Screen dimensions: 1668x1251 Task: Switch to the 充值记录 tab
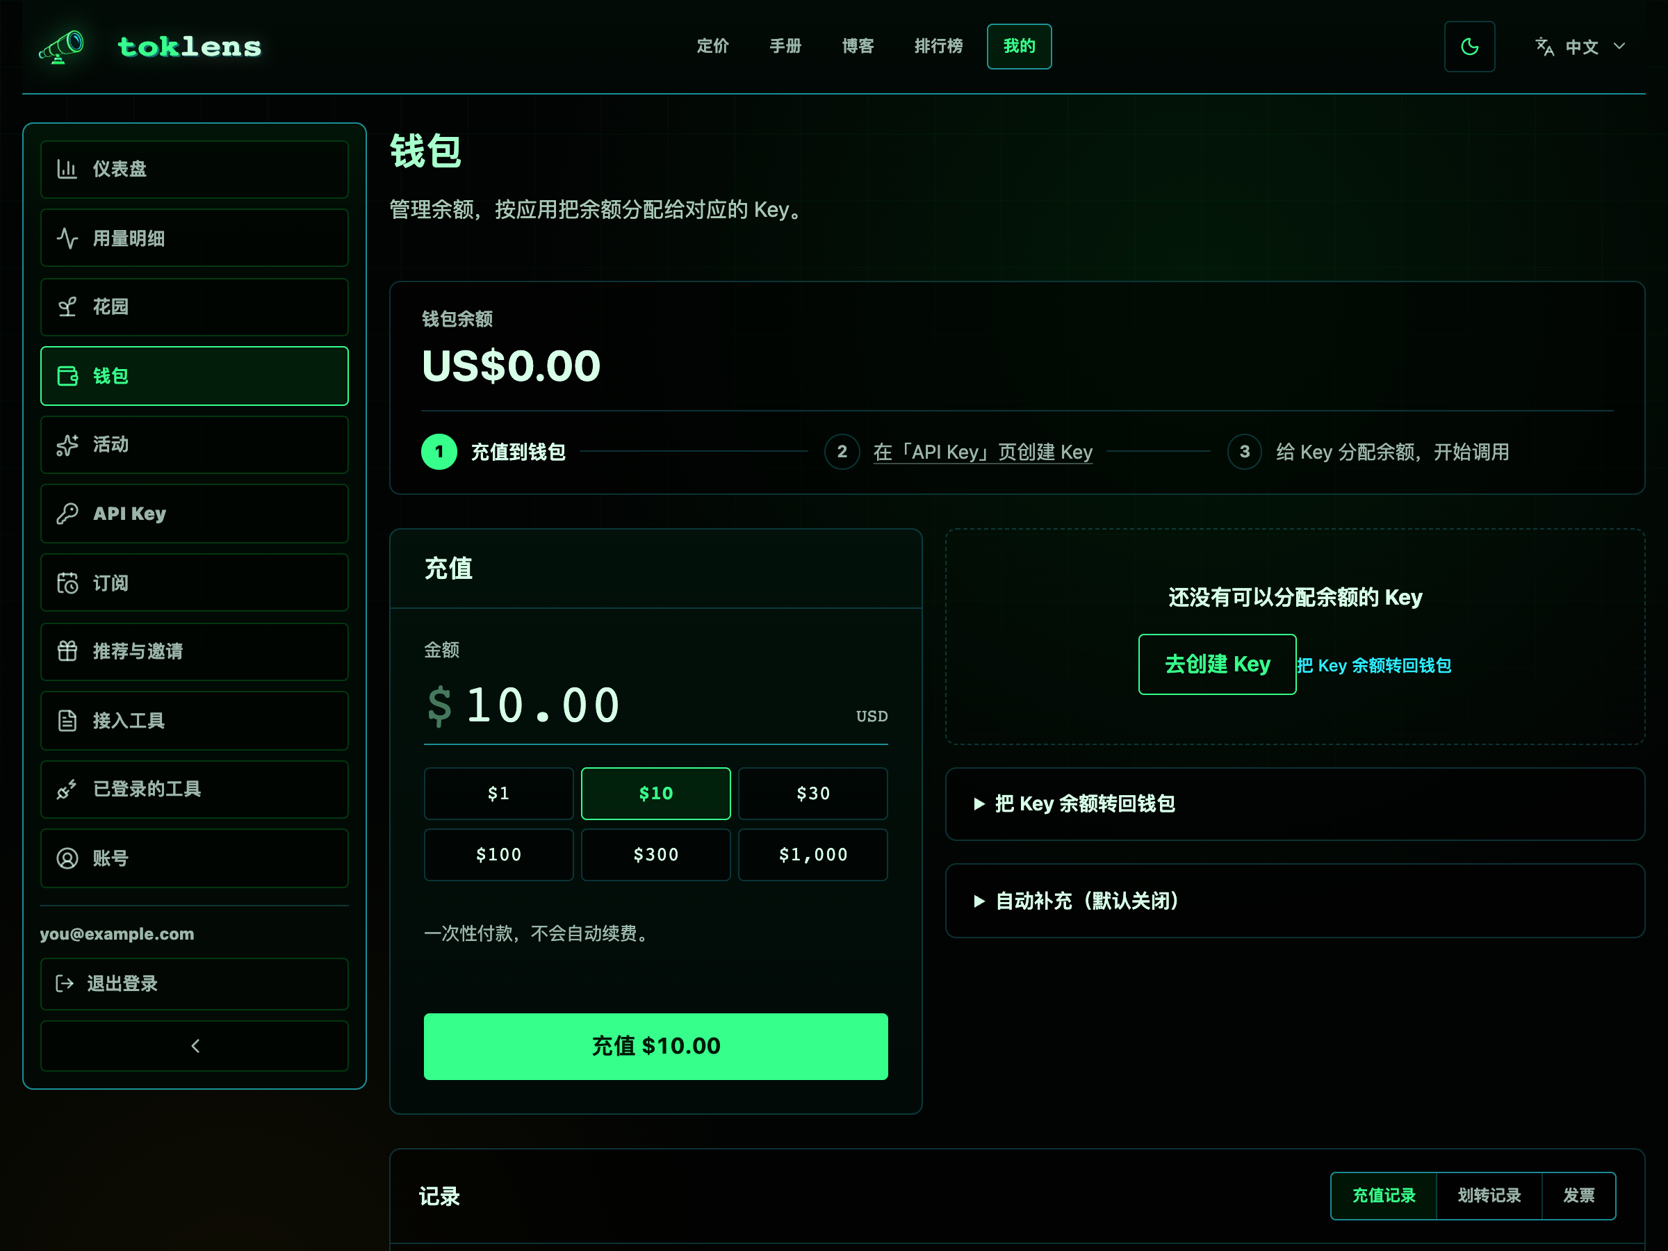tap(1384, 1195)
